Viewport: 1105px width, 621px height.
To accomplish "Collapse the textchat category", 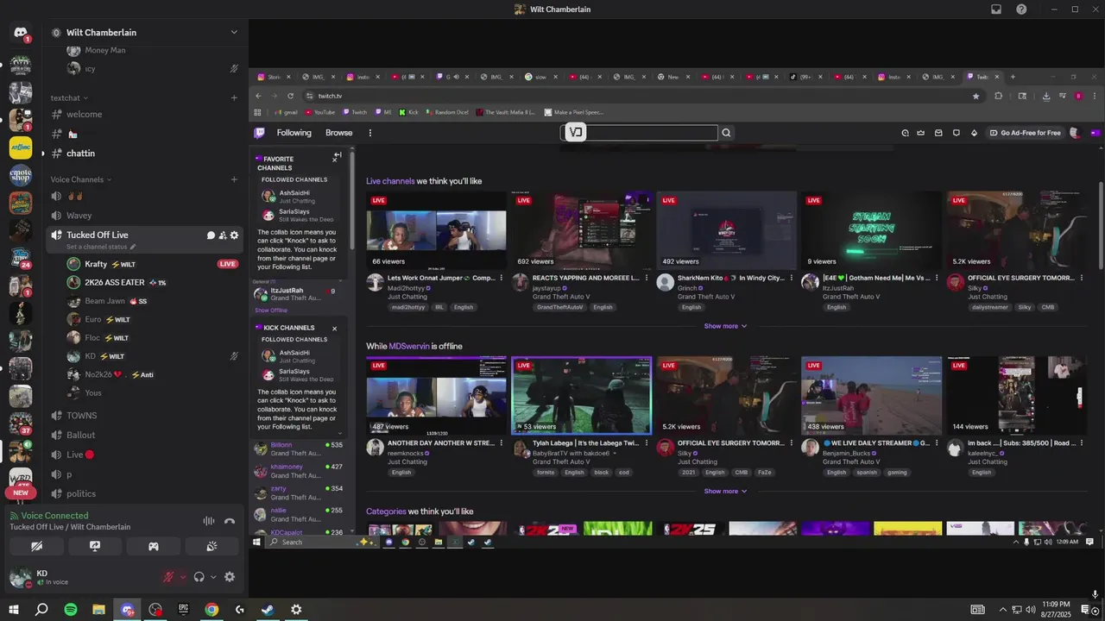I will [69, 97].
